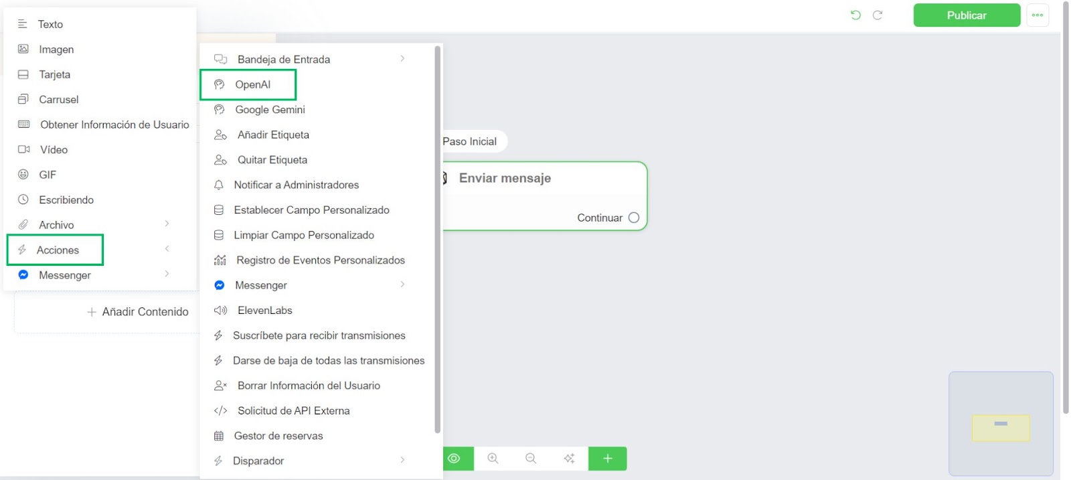
Task: Click the undo arrow icon
Action: point(855,15)
